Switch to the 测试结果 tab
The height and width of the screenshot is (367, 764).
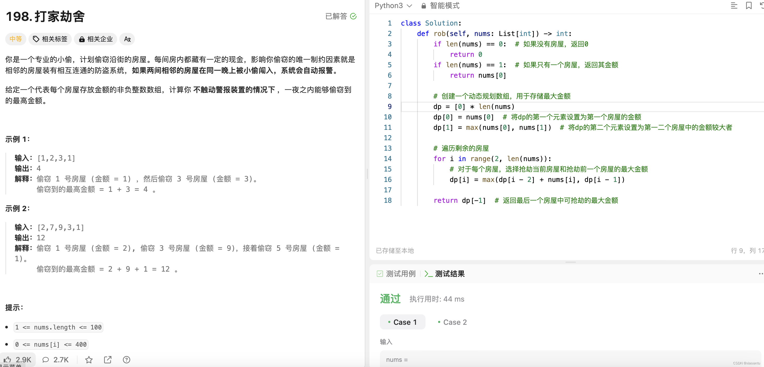point(444,273)
